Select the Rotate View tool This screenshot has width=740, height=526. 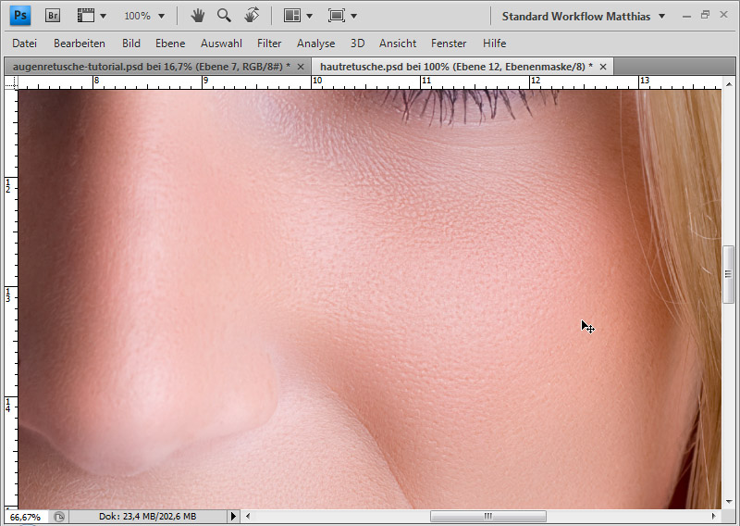click(x=251, y=16)
